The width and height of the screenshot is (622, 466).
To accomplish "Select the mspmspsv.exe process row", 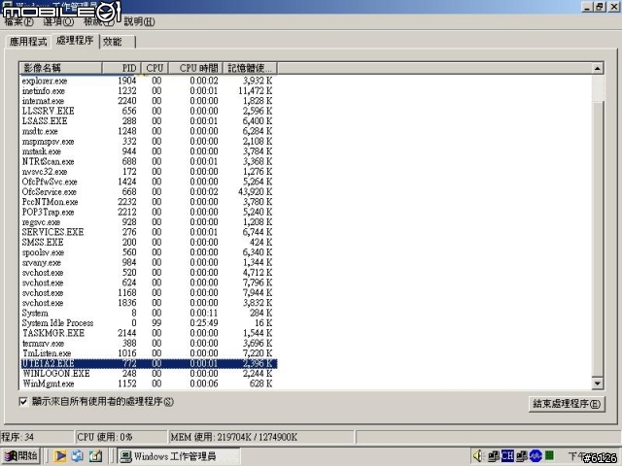I will click(x=148, y=141).
